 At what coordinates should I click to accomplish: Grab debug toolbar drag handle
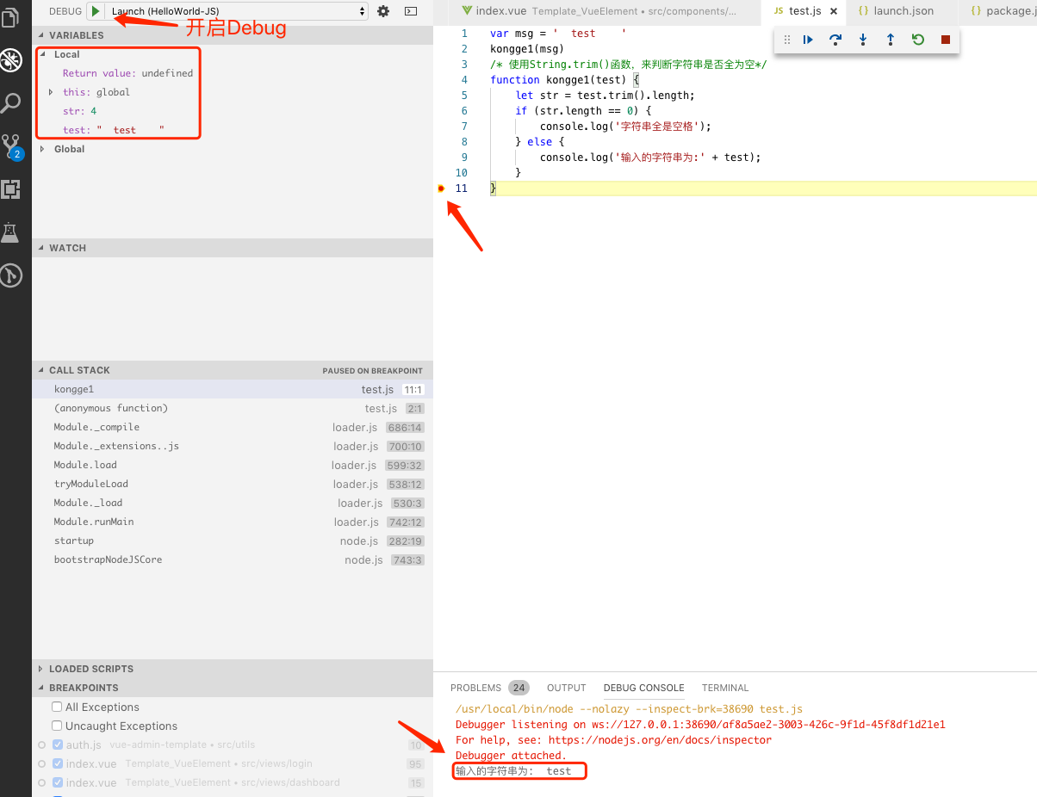787,40
